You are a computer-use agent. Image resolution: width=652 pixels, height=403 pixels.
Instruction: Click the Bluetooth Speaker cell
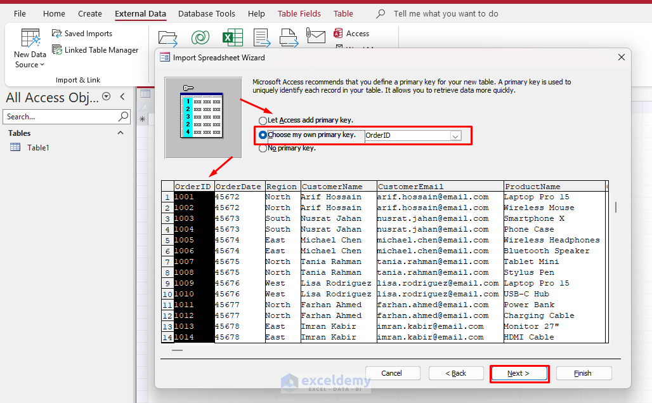click(x=554, y=251)
